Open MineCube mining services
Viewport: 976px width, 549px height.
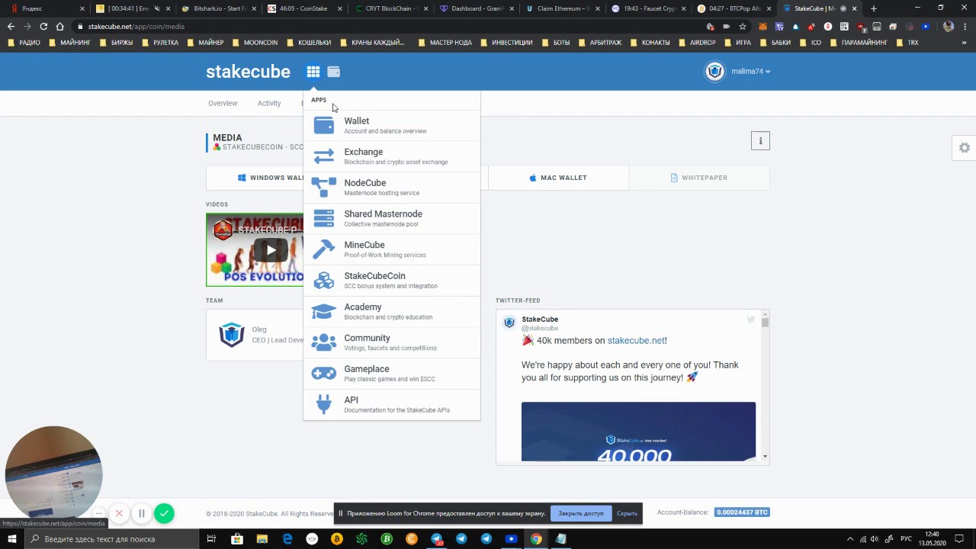pyautogui.click(x=392, y=249)
